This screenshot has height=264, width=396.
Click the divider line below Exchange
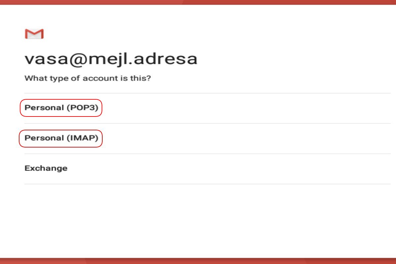click(x=208, y=184)
